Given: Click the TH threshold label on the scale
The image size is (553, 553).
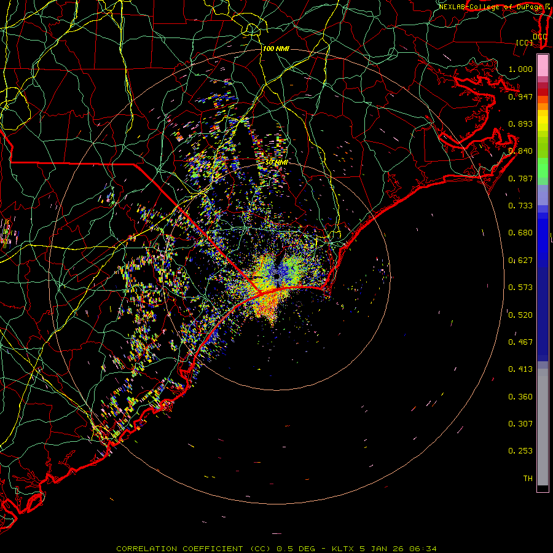Looking at the screenshot, I should (528, 479).
